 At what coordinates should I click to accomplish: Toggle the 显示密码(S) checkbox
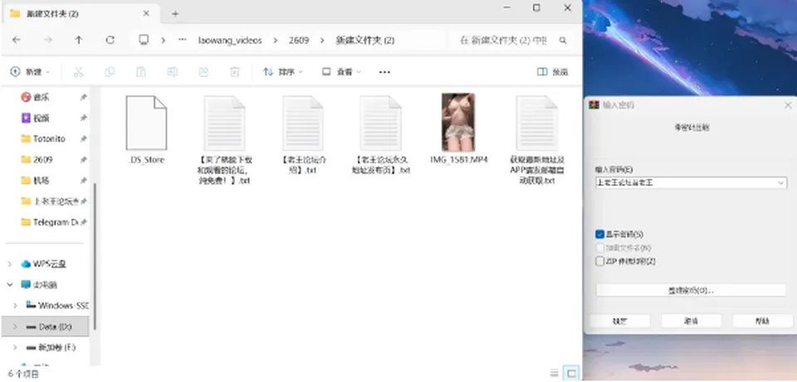pyautogui.click(x=599, y=234)
